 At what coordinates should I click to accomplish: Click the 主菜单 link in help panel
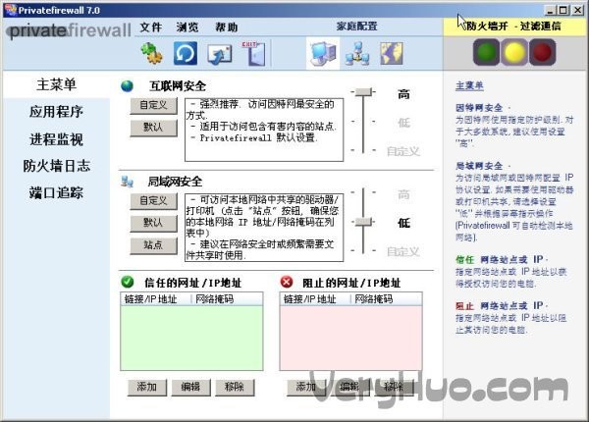(469, 85)
